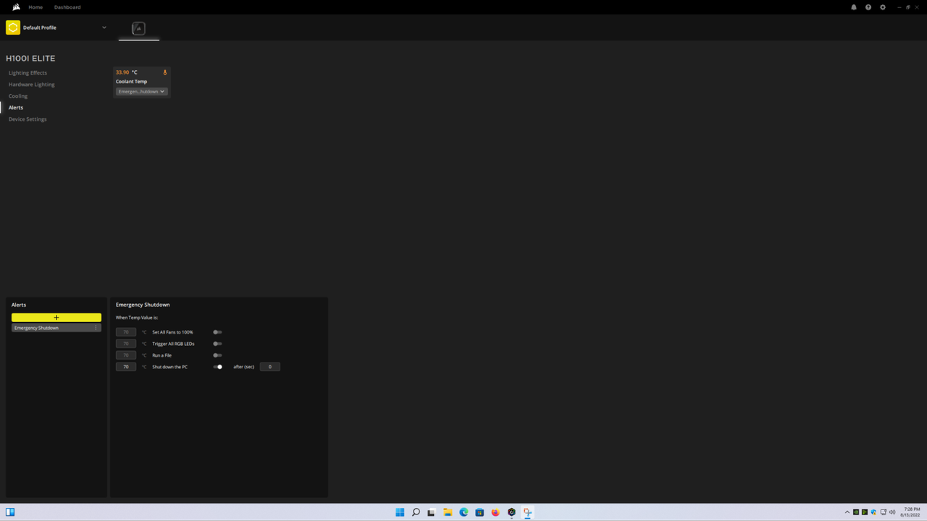
Task: Click the Trigger All RGB LEDs temperature field
Action: [126, 344]
